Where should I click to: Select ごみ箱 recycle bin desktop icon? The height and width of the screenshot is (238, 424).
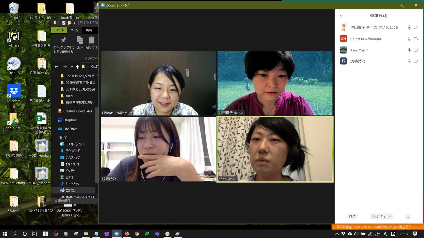click(14, 11)
